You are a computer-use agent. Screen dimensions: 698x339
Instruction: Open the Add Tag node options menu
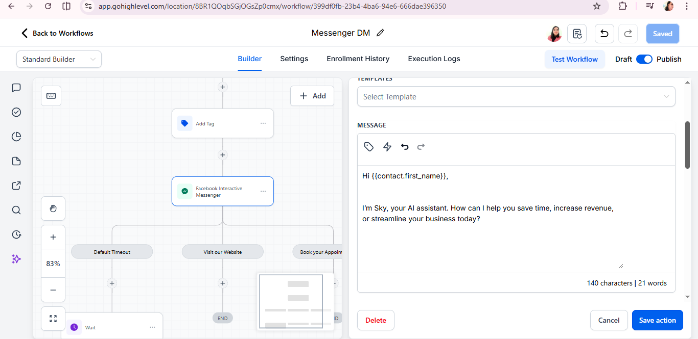click(263, 123)
